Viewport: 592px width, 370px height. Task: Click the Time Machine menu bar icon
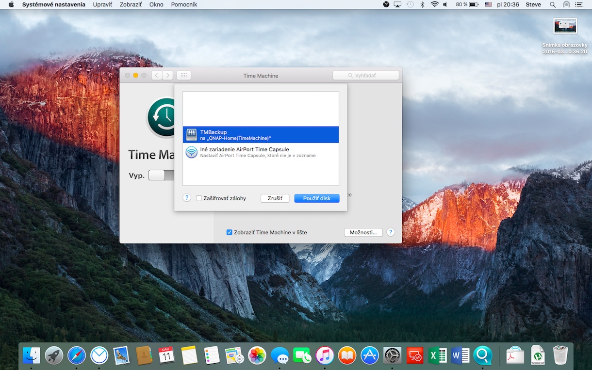pos(410,4)
